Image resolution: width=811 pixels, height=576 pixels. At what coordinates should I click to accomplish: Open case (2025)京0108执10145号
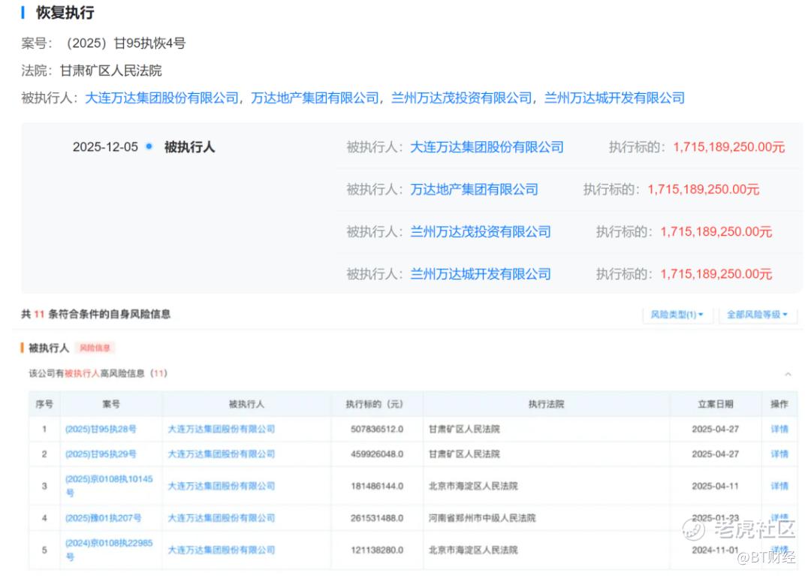[109, 486]
